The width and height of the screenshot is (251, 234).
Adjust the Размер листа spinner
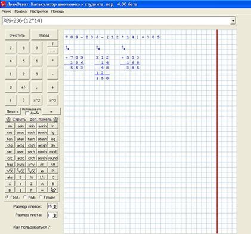[x=55, y=215]
